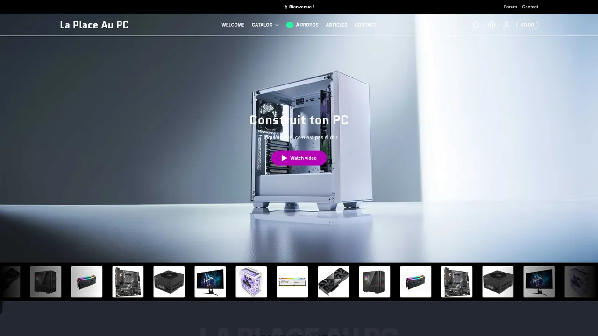
Task: Visit the Forum link in top bar
Action: (x=510, y=7)
